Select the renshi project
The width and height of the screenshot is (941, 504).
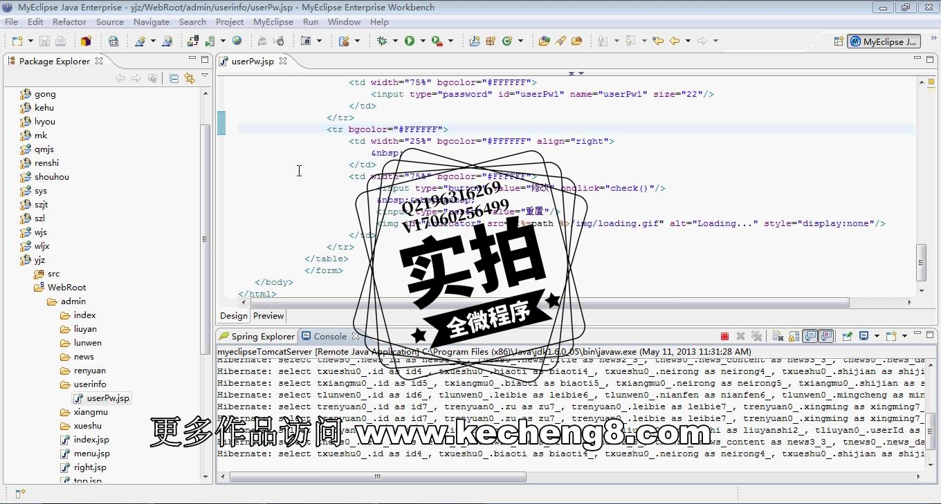(39, 163)
